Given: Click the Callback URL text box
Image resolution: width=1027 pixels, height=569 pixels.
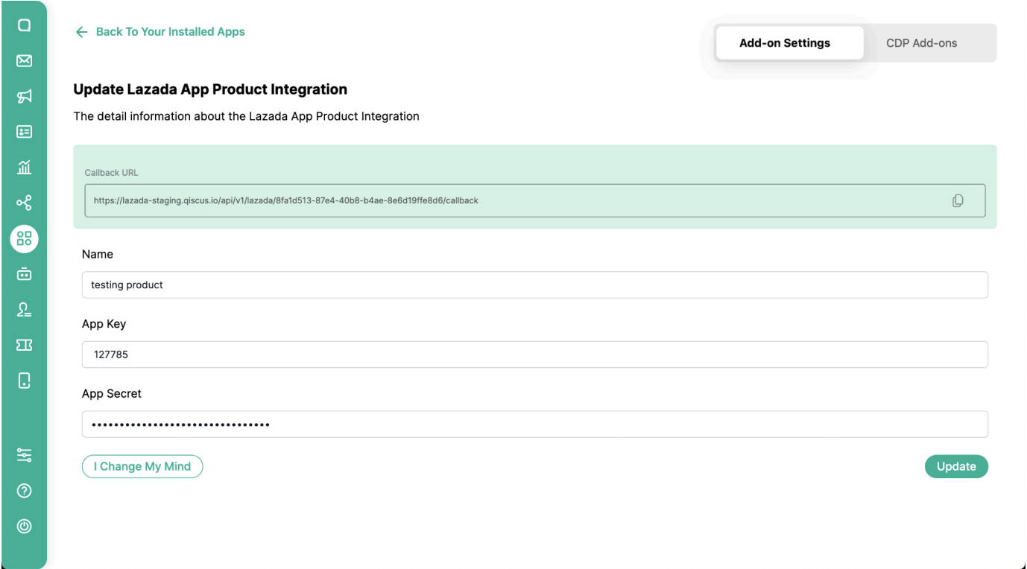Looking at the screenshot, I should point(535,200).
